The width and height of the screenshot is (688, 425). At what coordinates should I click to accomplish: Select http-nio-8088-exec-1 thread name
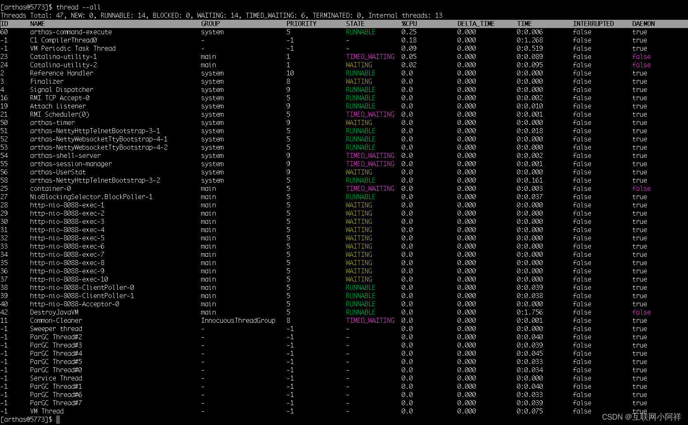point(67,205)
